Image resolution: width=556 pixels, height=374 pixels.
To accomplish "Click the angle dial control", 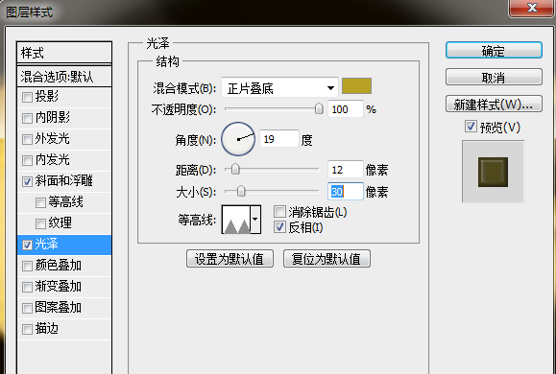I will (238, 139).
